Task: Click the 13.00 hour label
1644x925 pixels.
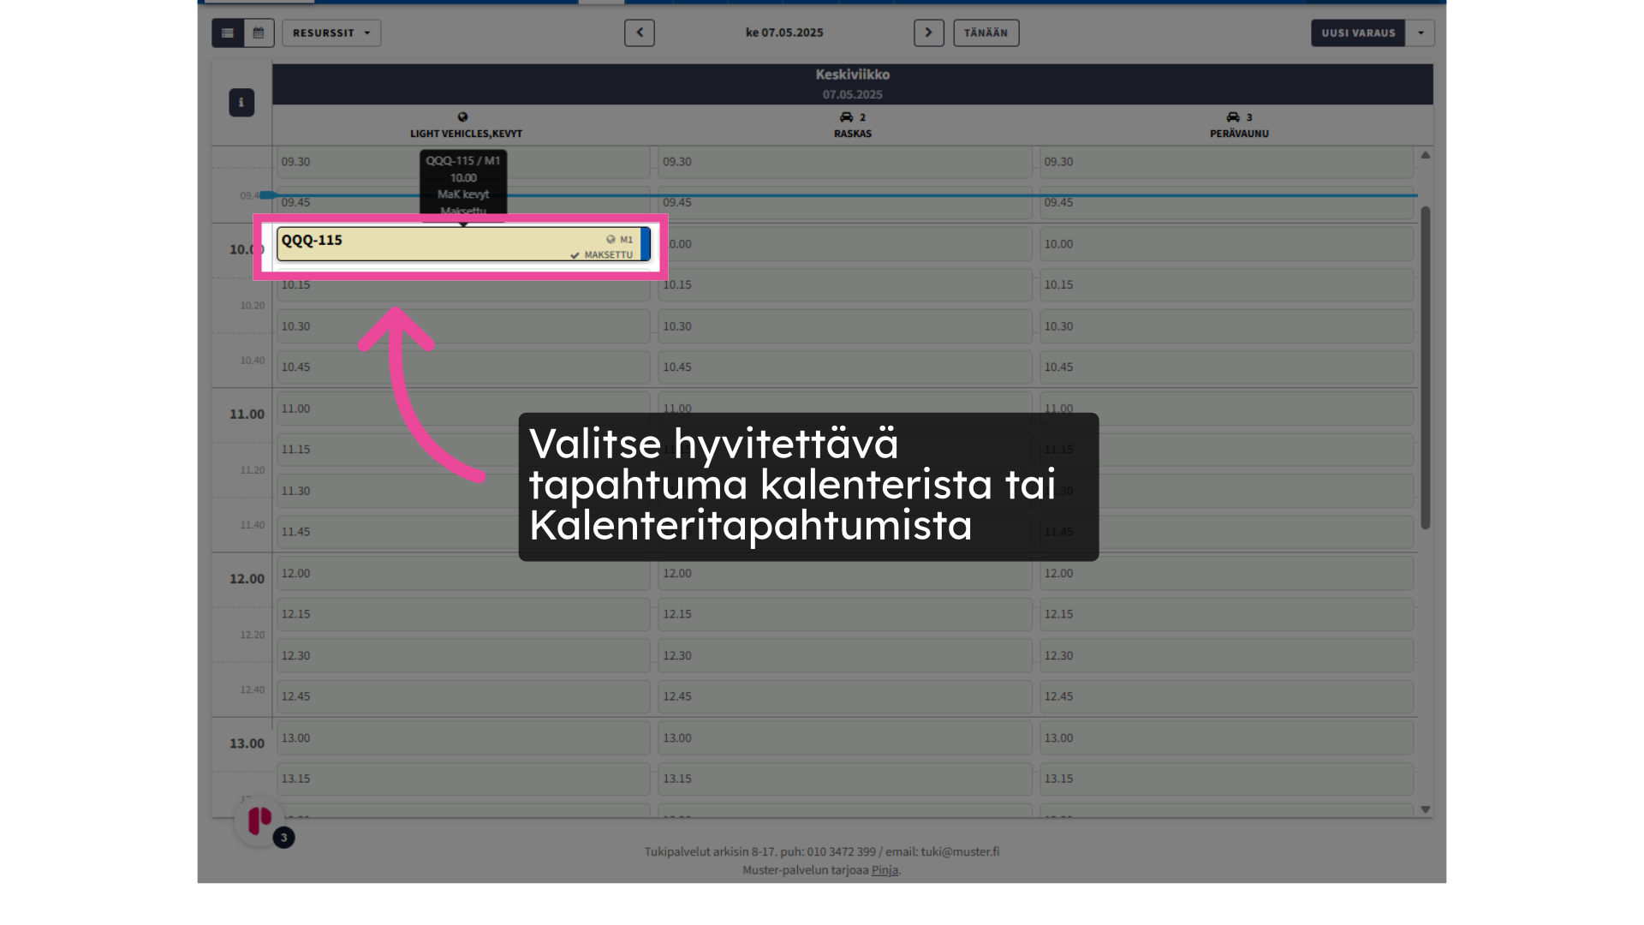Action: tap(247, 743)
